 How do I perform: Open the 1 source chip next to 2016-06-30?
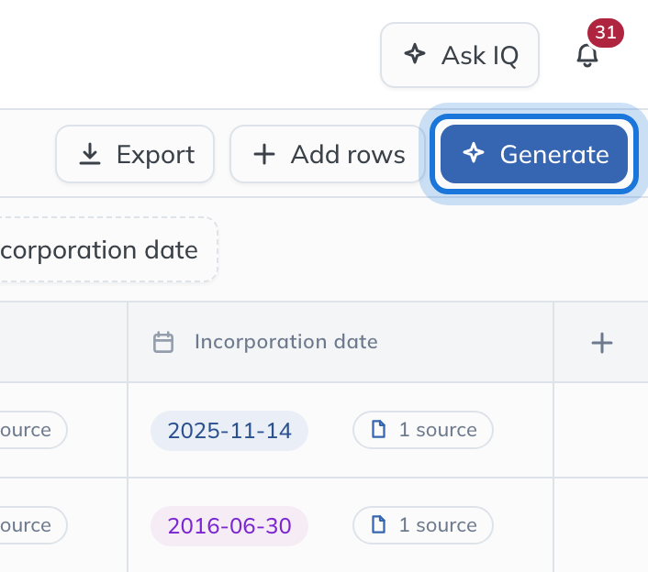click(x=423, y=525)
